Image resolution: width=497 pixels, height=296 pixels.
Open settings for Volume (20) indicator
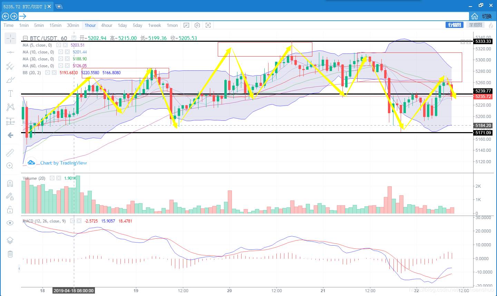52,178
